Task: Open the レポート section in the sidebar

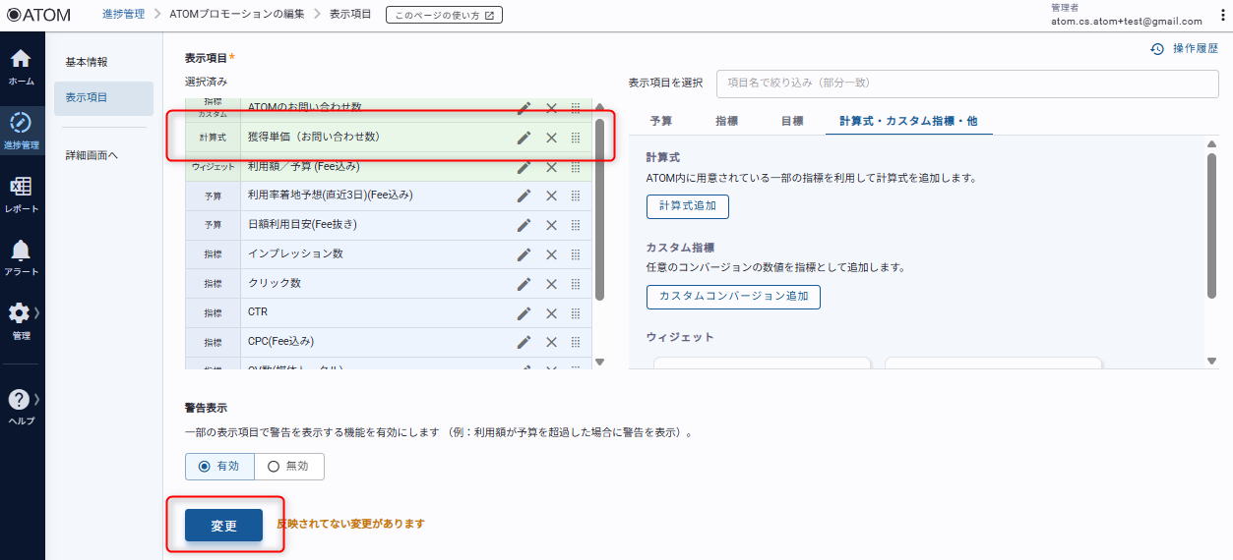Action: [x=21, y=193]
